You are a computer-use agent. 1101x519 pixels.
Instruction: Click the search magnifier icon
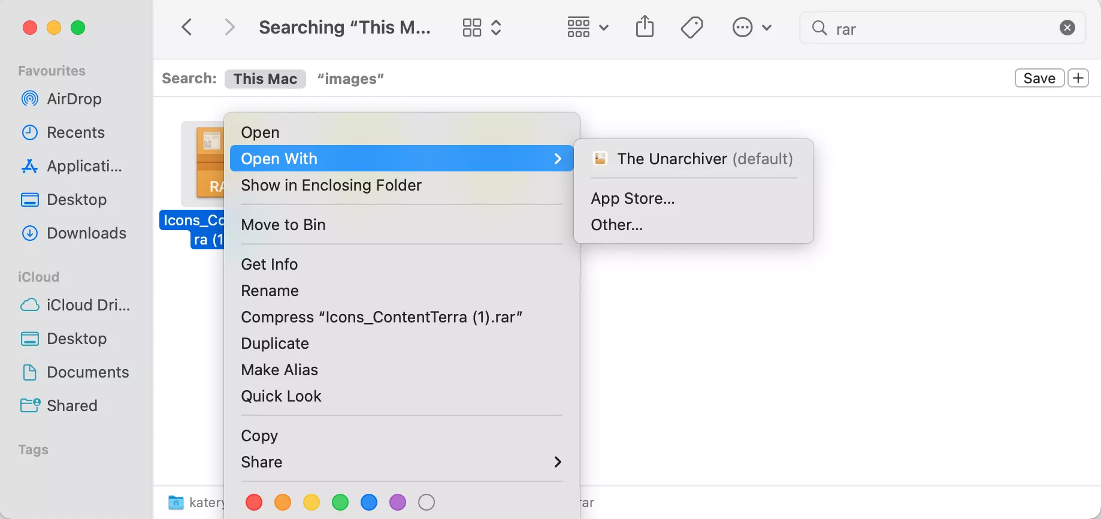point(819,28)
